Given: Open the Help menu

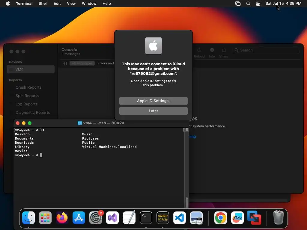Looking at the screenshot, I should tap(106, 4).
